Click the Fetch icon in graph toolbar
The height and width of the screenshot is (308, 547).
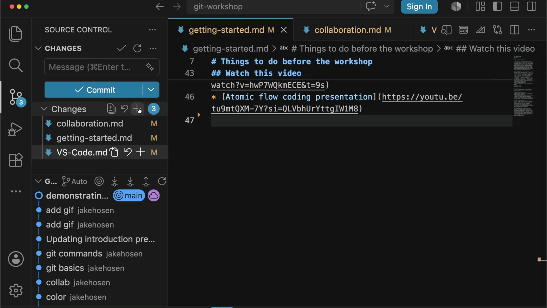(115, 181)
